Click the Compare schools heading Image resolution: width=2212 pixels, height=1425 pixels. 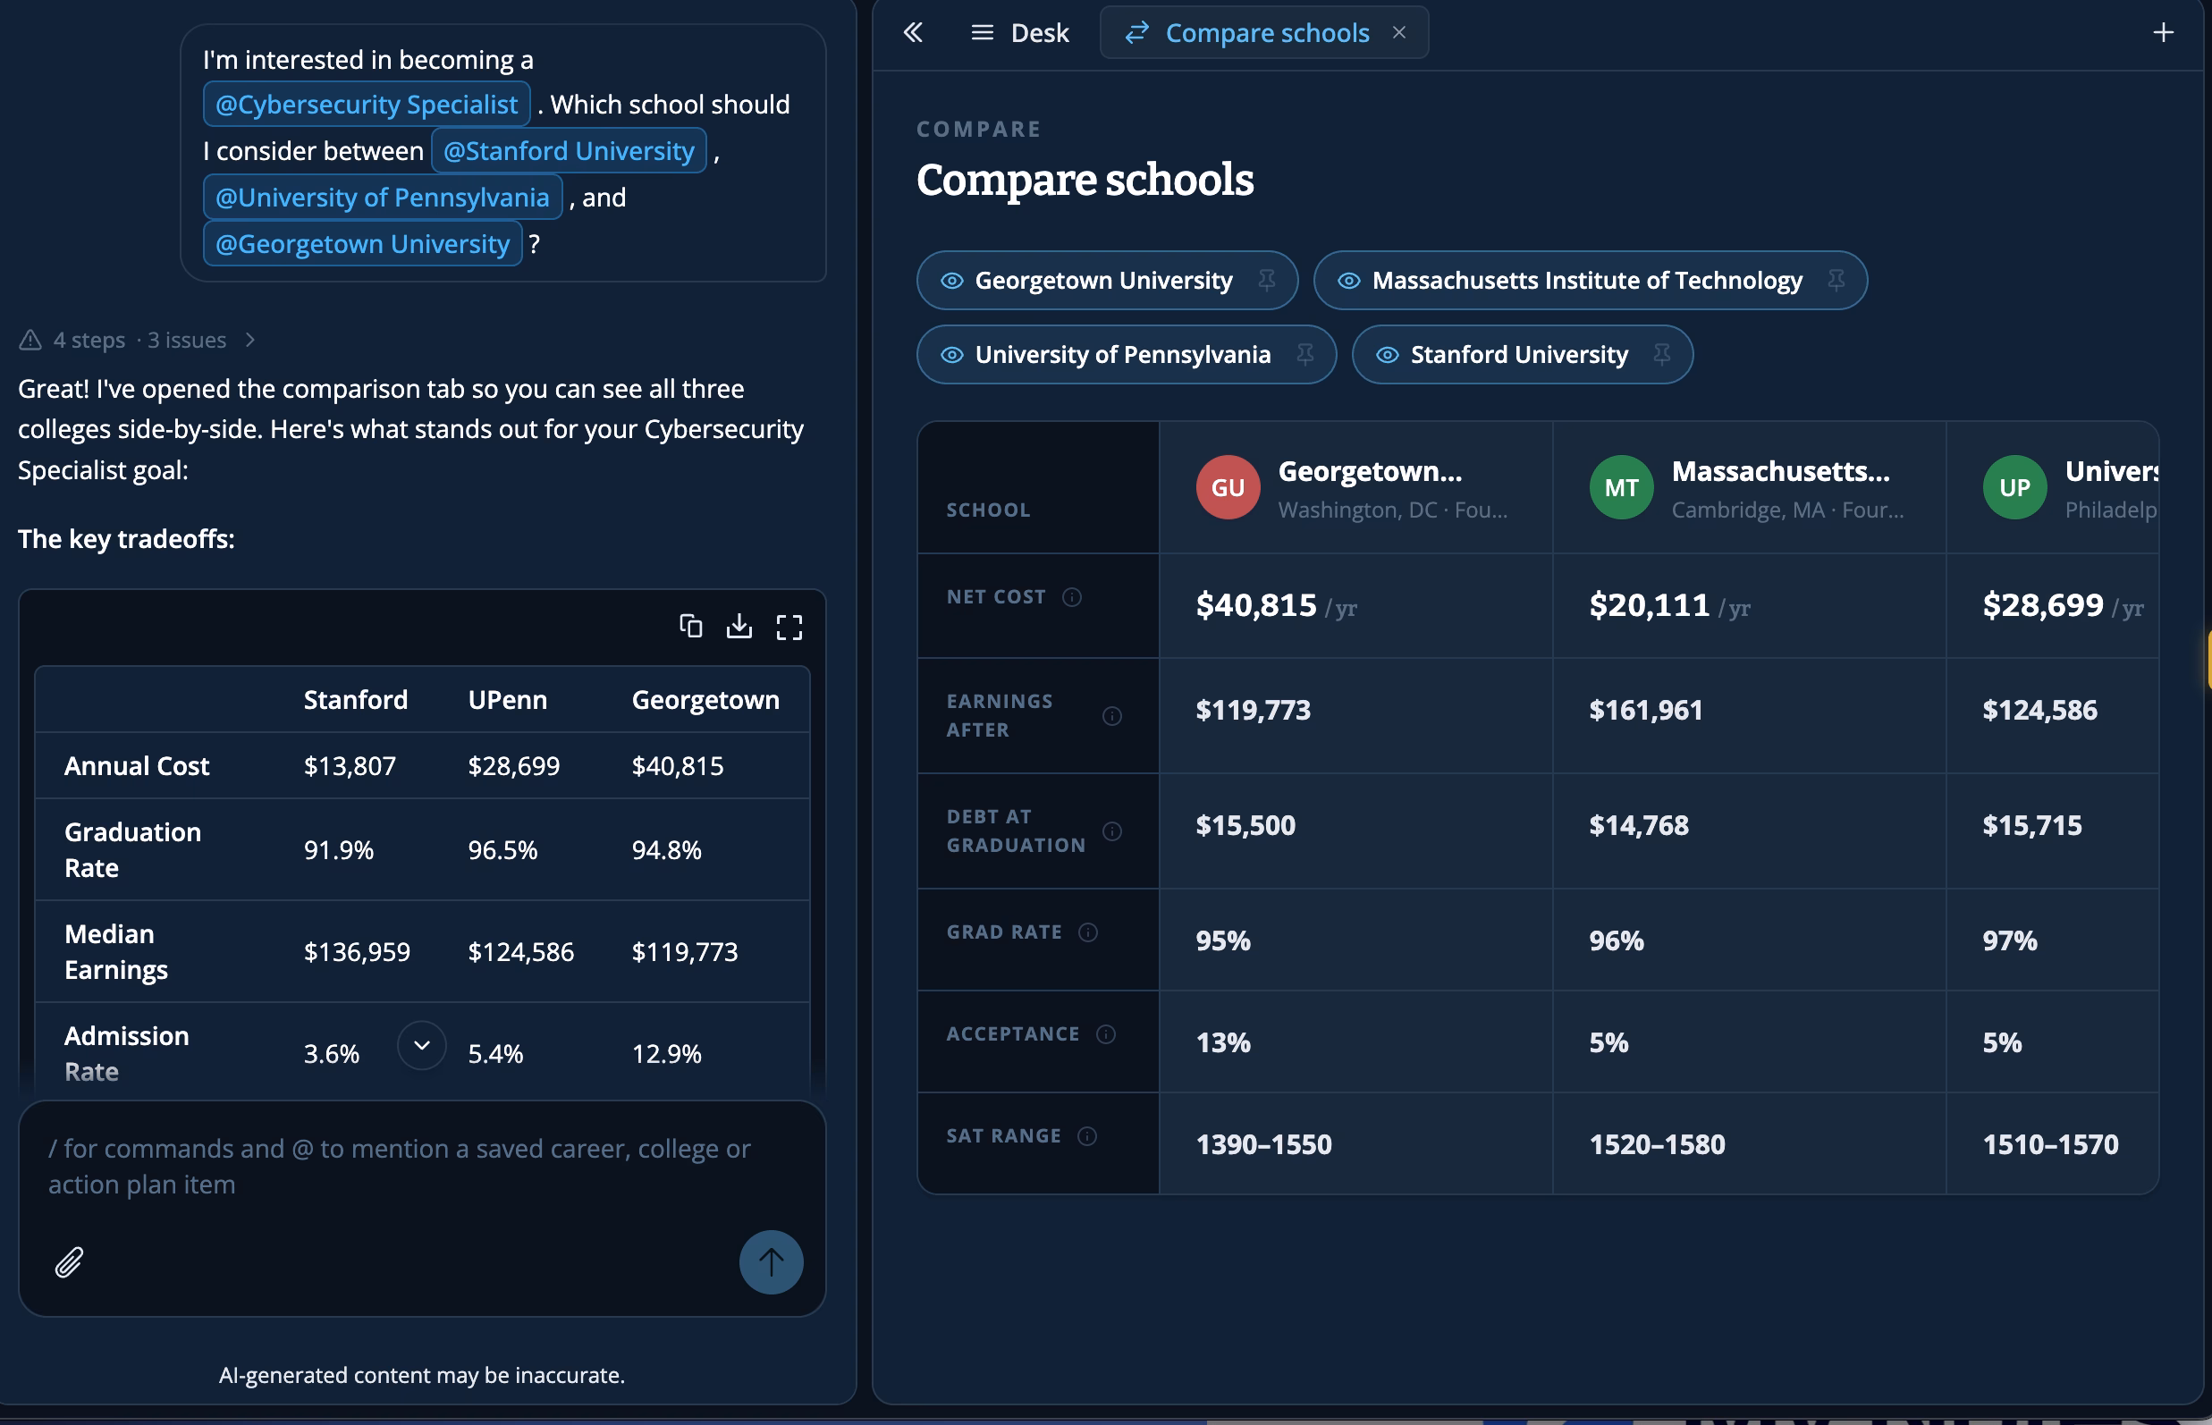1084,180
